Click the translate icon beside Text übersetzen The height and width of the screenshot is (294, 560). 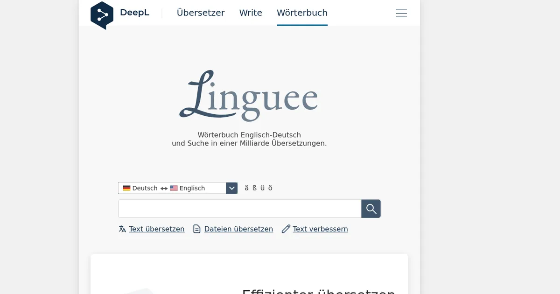click(122, 229)
